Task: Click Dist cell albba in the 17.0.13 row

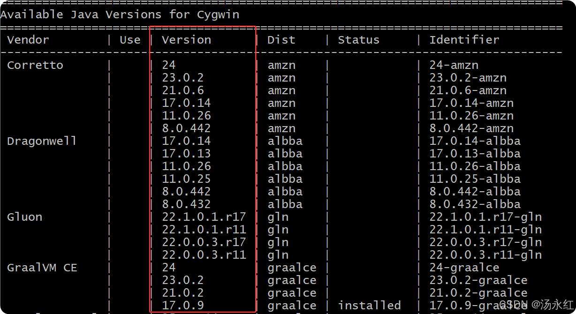Action: [x=285, y=154]
